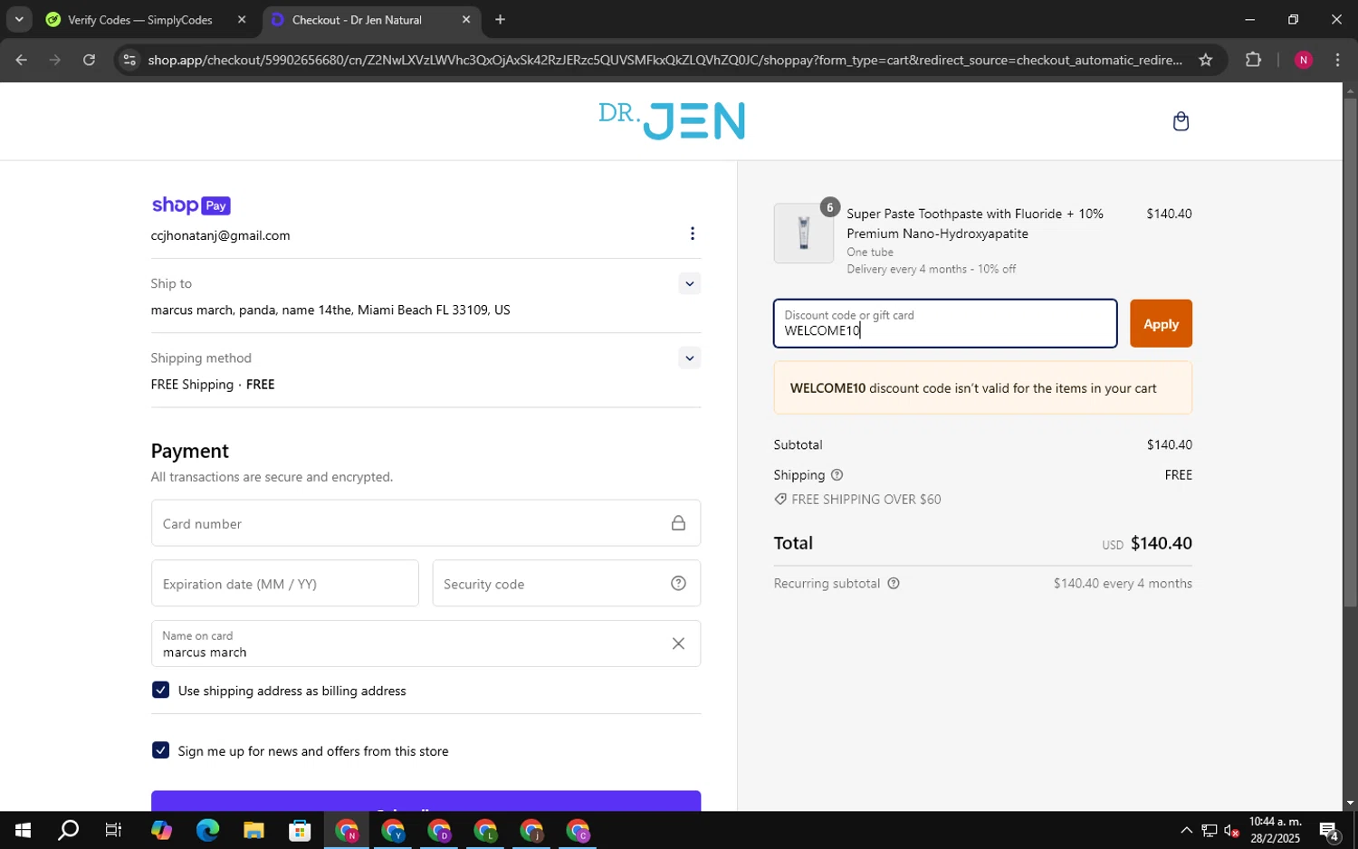Image resolution: width=1358 pixels, height=849 pixels.
Task: Click the network icon in system tray
Action: point(1209,830)
